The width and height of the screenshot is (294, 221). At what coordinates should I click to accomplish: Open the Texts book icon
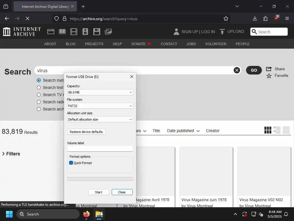coord(62,32)
